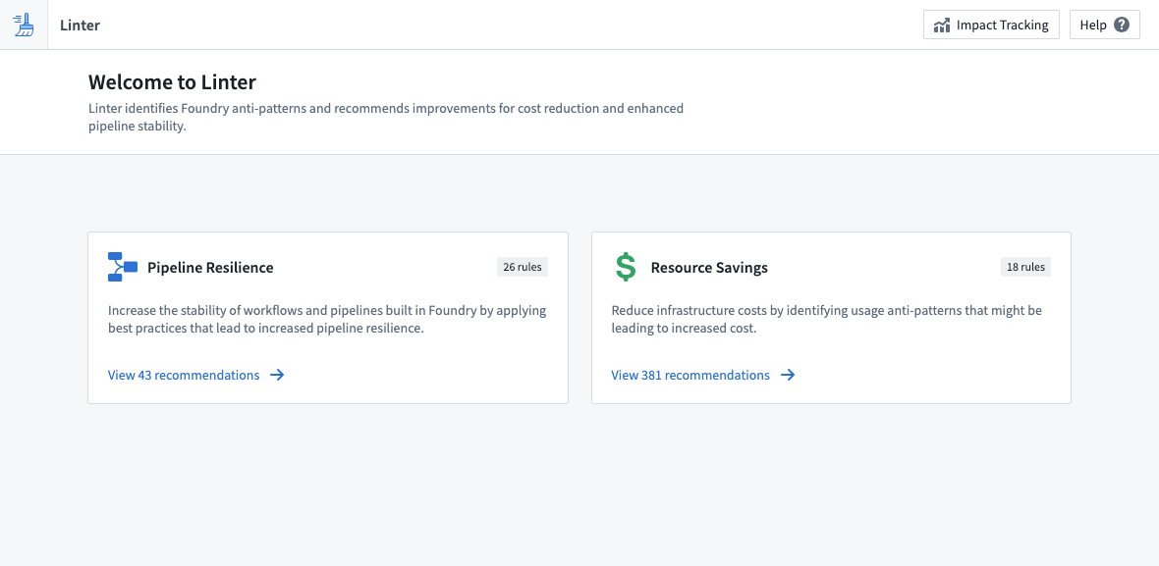Click the green dollar sign icon

626,267
